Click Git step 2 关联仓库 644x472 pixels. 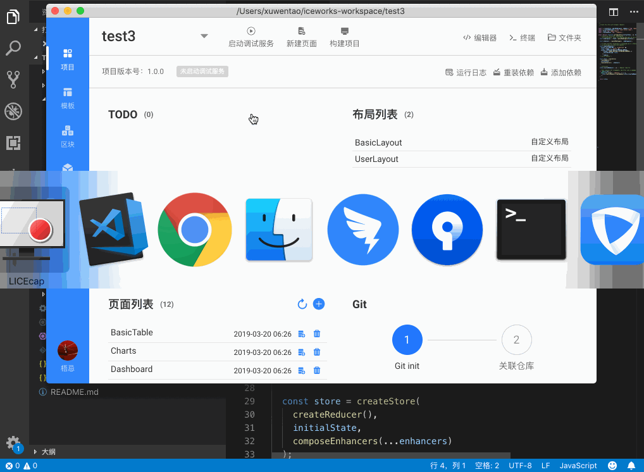516,340
